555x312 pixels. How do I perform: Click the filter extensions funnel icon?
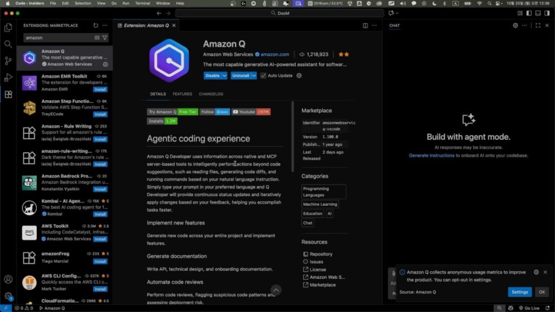[105, 38]
